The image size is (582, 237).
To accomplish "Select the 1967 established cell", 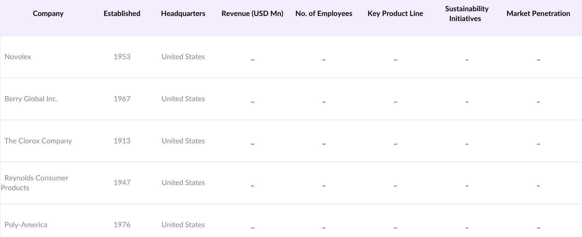I will pos(122,99).
